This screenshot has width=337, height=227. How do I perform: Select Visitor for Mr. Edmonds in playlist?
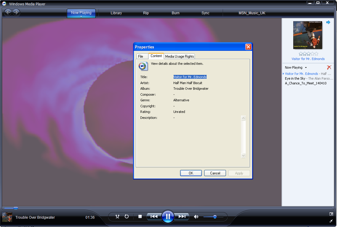[x=308, y=74]
